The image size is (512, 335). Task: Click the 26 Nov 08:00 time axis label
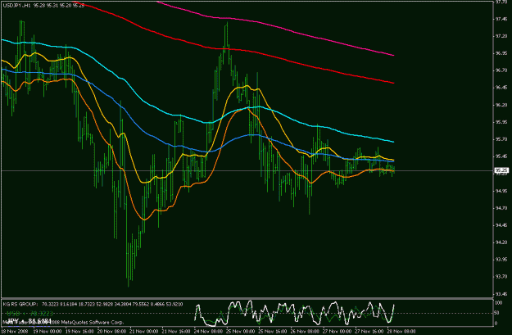click(305, 331)
